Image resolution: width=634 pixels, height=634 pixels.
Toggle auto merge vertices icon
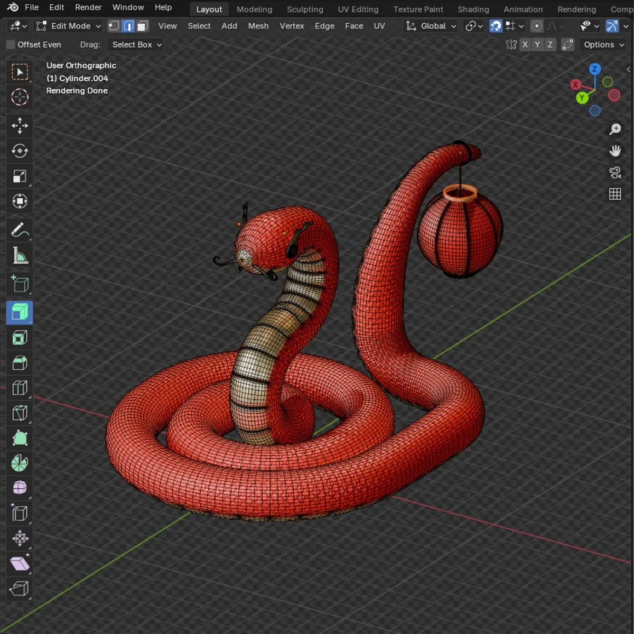[x=567, y=45]
